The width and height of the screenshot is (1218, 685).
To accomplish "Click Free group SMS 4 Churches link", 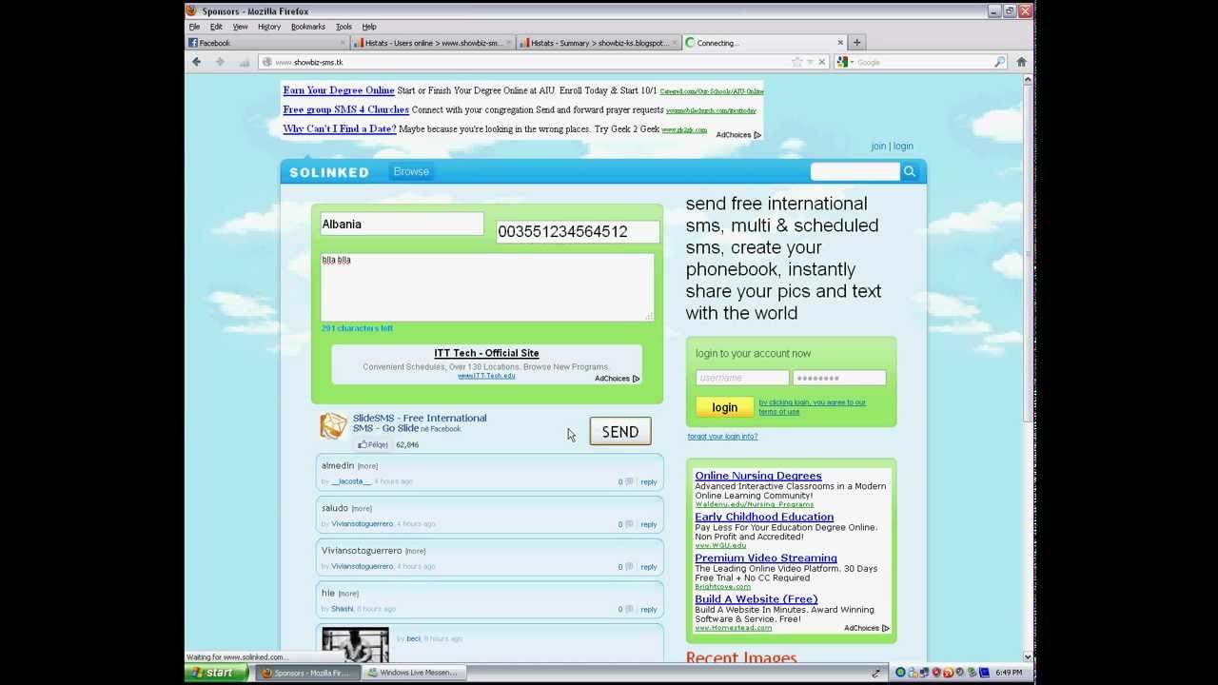I will coord(345,109).
